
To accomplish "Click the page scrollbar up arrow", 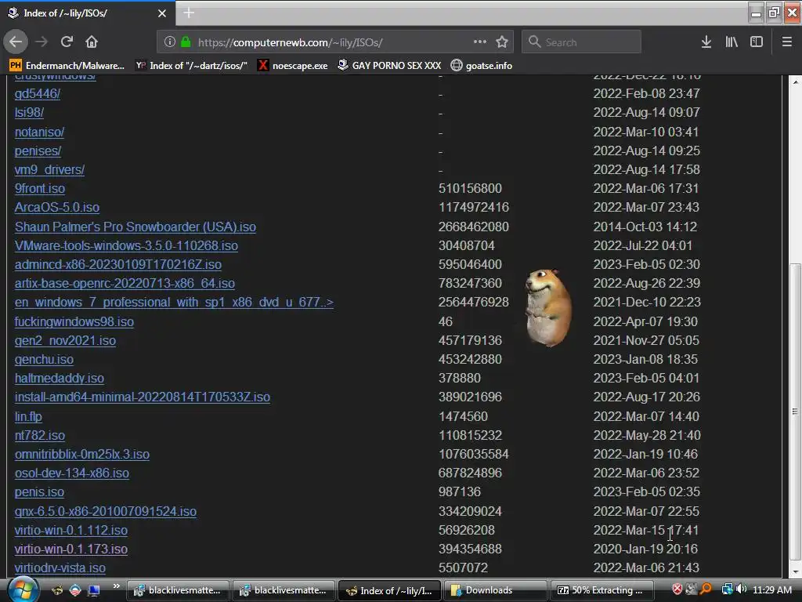I will 795,82.
